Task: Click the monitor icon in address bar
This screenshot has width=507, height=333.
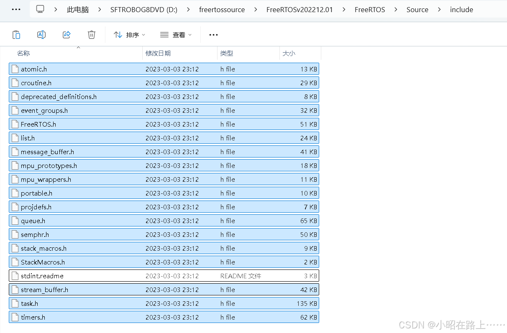Action: pyautogui.click(x=40, y=9)
